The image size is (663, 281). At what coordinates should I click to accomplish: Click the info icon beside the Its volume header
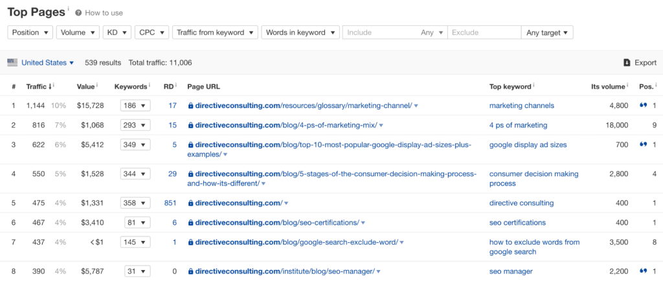[628, 85]
